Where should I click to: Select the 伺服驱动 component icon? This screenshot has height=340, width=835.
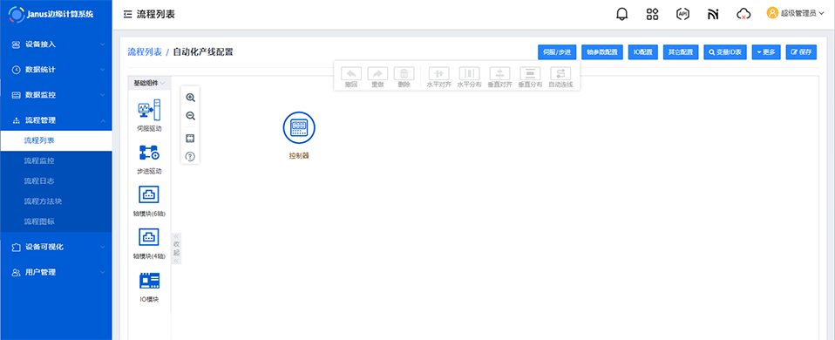coord(149,110)
